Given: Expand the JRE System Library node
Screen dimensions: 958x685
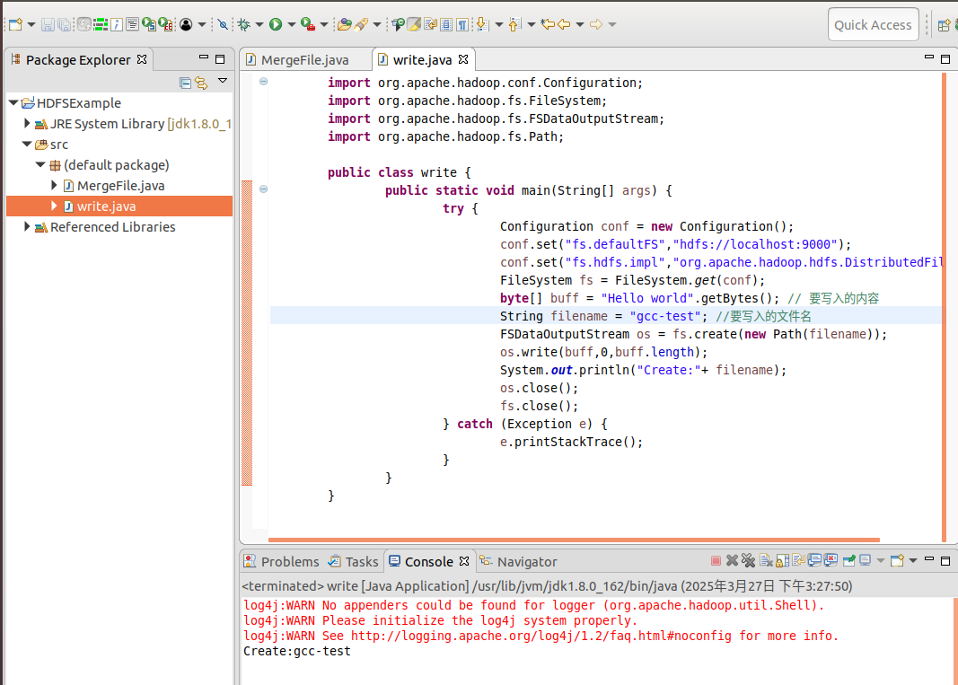Looking at the screenshot, I should pos(28,124).
